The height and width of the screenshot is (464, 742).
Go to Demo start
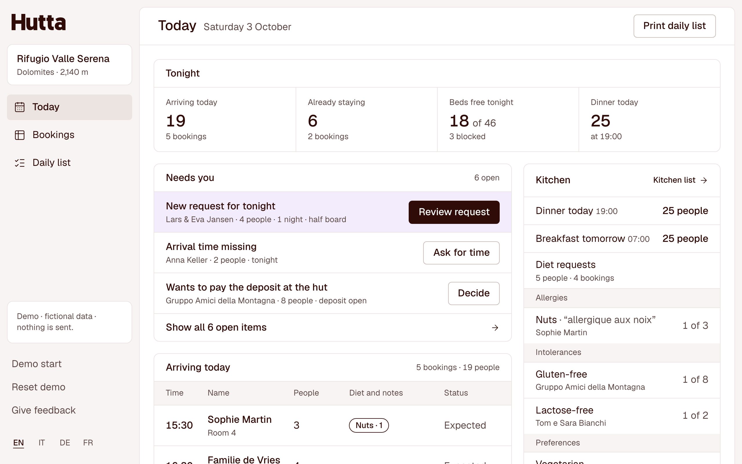(x=37, y=364)
